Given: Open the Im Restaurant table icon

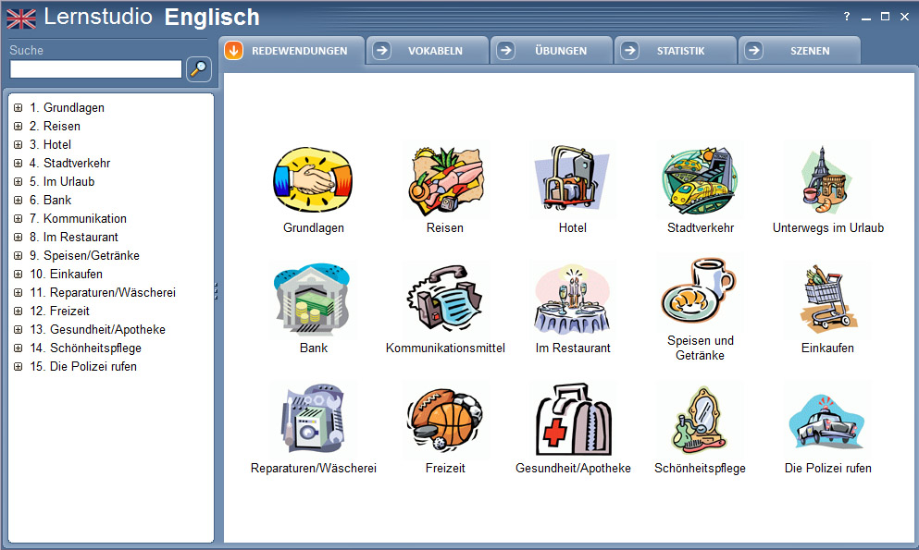Looking at the screenshot, I should [572, 299].
